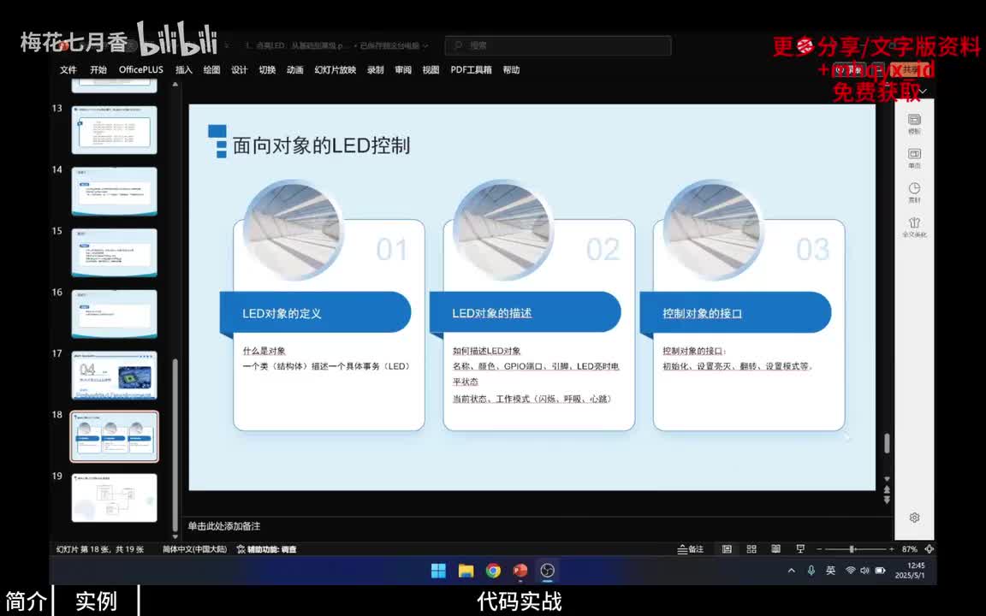Image resolution: width=986 pixels, height=616 pixels.
Task: Open OBS Studio taskbar icon
Action: [x=548, y=570]
